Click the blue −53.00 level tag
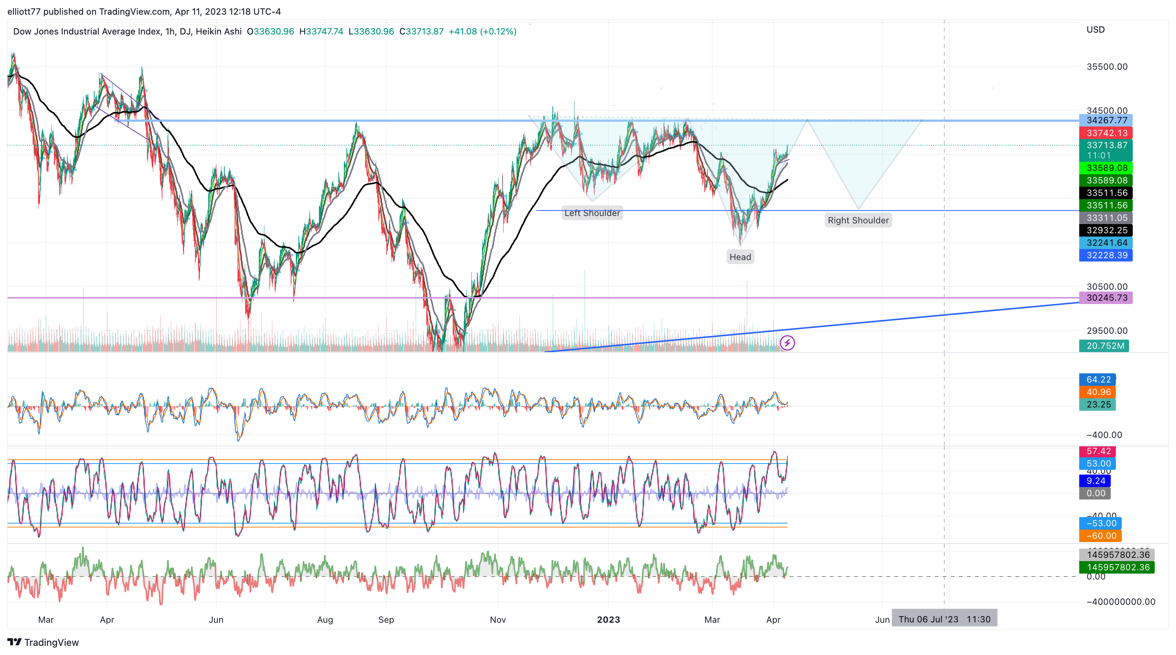 coord(1100,523)
